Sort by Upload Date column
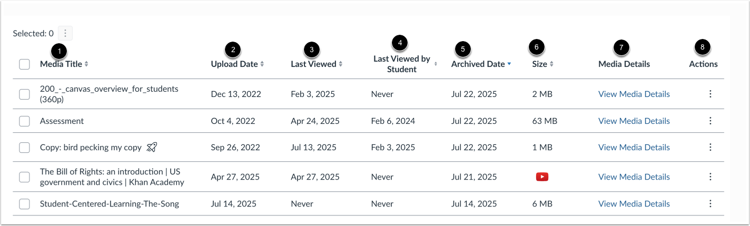Viewport: 750px width, 226px height. pos(237,64)
